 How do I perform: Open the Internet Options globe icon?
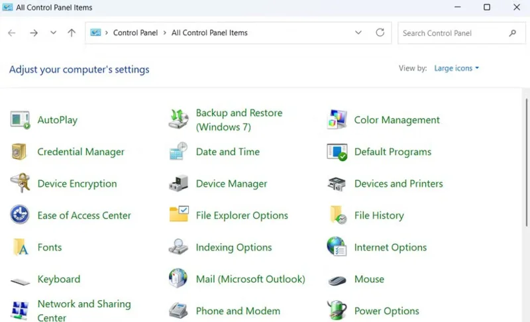pyautogui.click(x=337, y=247)
